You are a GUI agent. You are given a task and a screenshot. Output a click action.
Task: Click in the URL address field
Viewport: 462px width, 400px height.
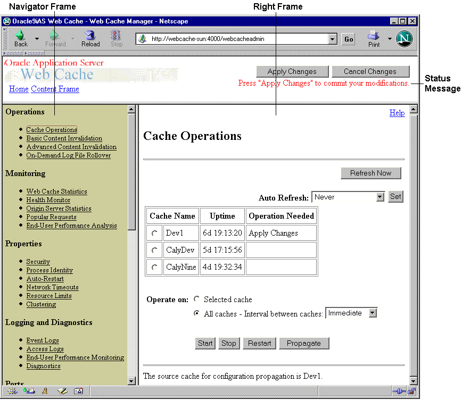click(237, 39)
